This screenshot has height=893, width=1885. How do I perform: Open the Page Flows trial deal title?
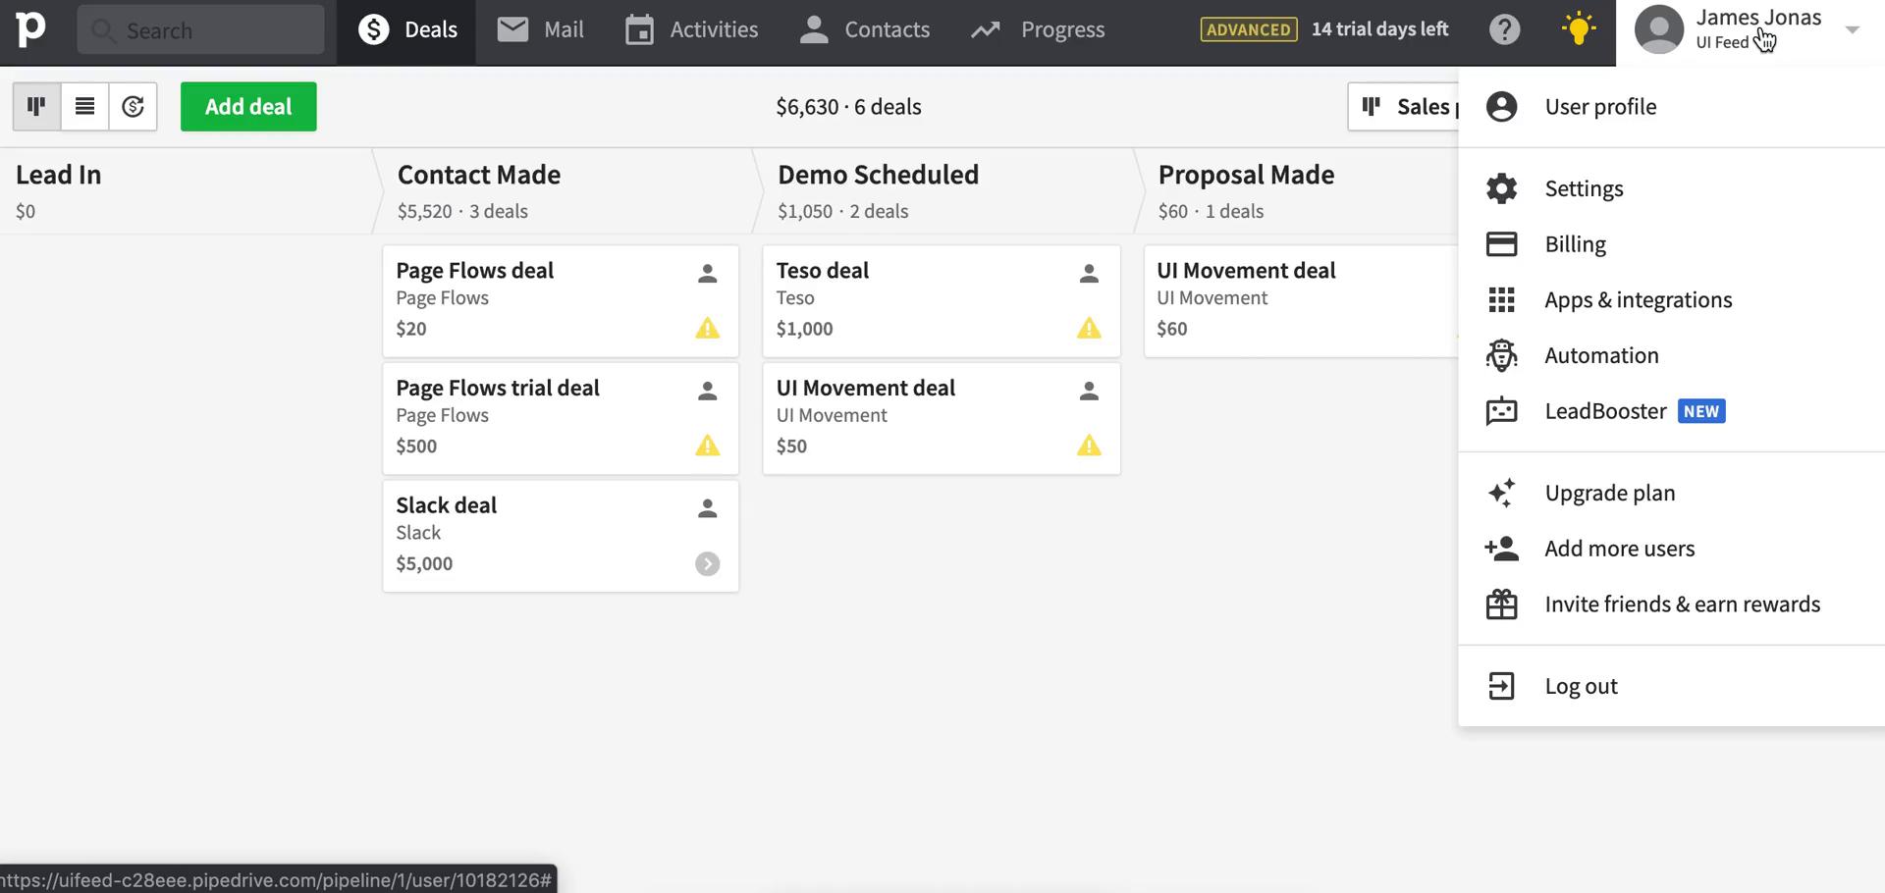pyautogui.click(x=498, y=389)
